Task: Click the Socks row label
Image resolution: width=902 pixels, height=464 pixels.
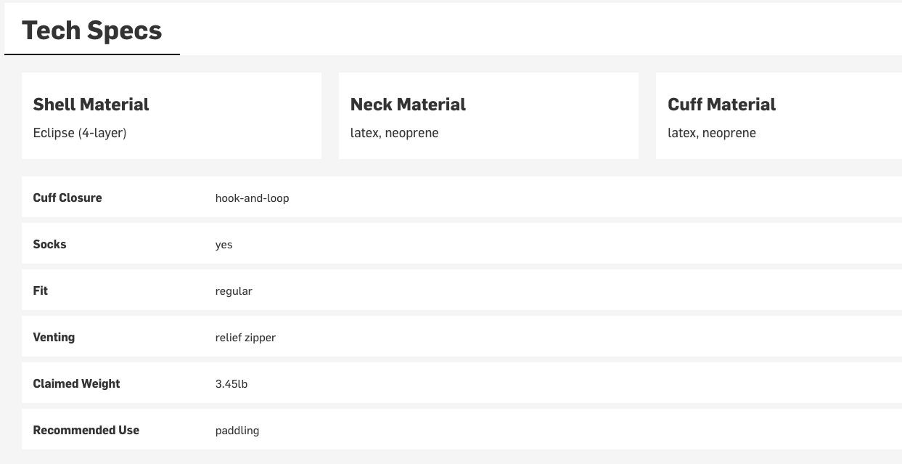Action: point(49,244)
